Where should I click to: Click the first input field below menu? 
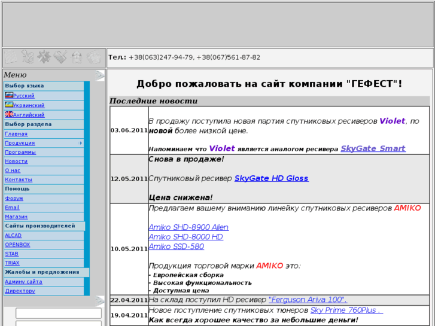59,313
